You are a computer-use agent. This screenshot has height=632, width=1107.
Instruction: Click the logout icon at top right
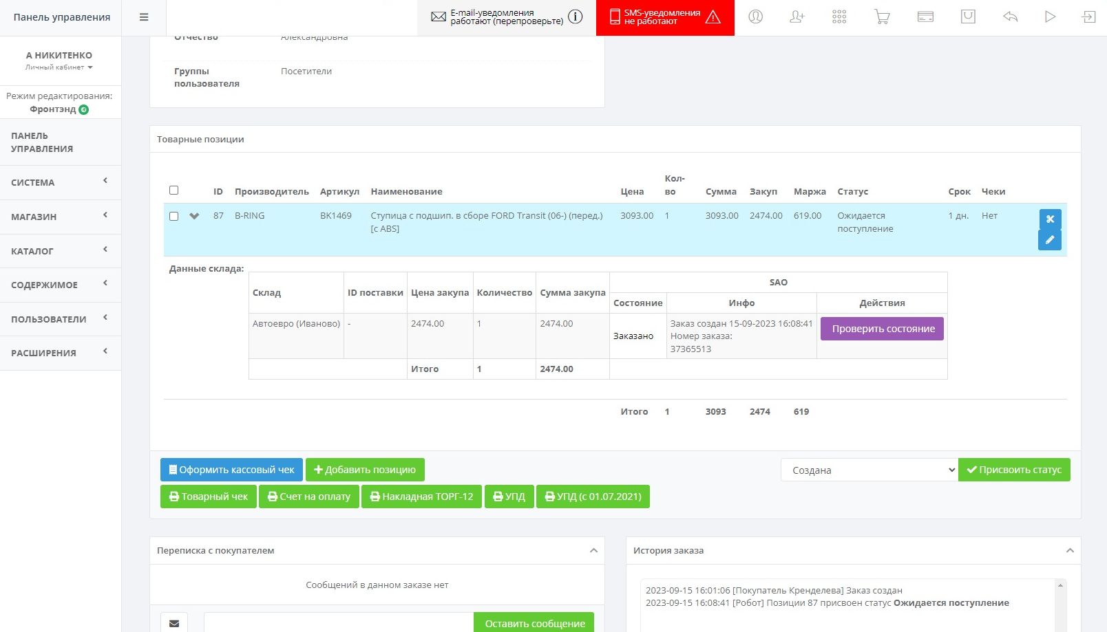1088,17
